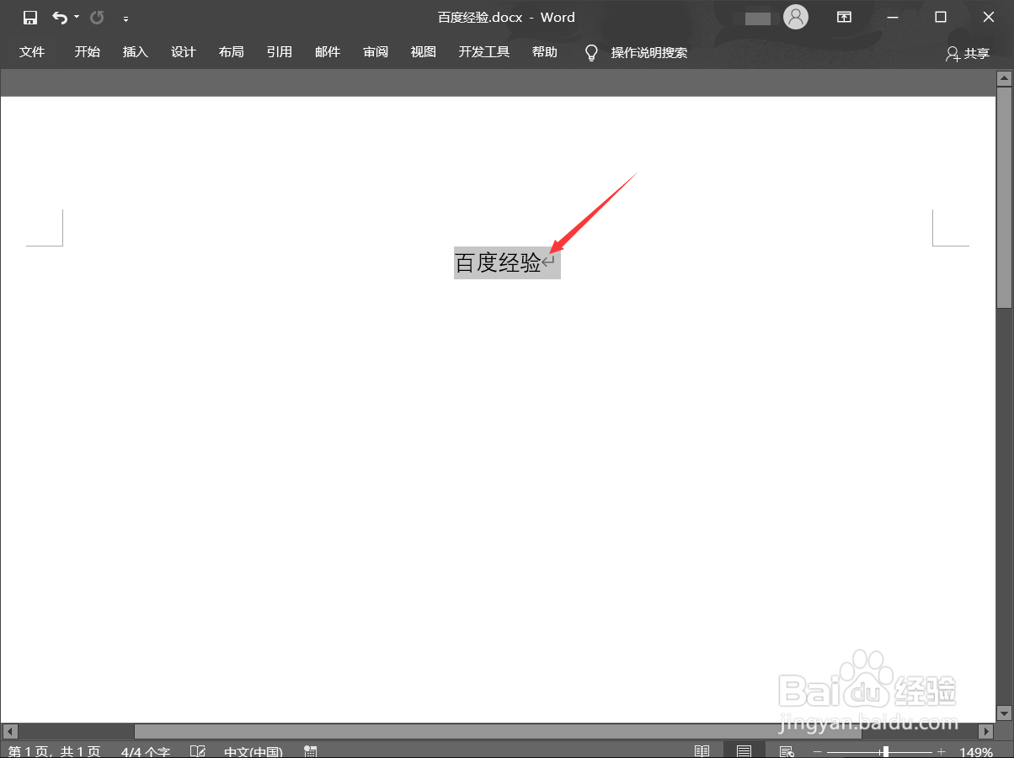Open the undo history dropdown arrow
Viewport: 1014px width, 758px height.
tap(77, 17)
